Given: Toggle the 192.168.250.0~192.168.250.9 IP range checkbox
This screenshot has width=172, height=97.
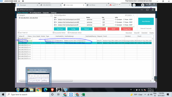Looking at the screenshot, I should (20, 18).
